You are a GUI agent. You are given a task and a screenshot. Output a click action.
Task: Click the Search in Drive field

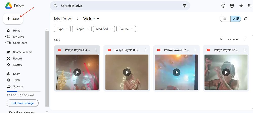(x=120, y=6)
